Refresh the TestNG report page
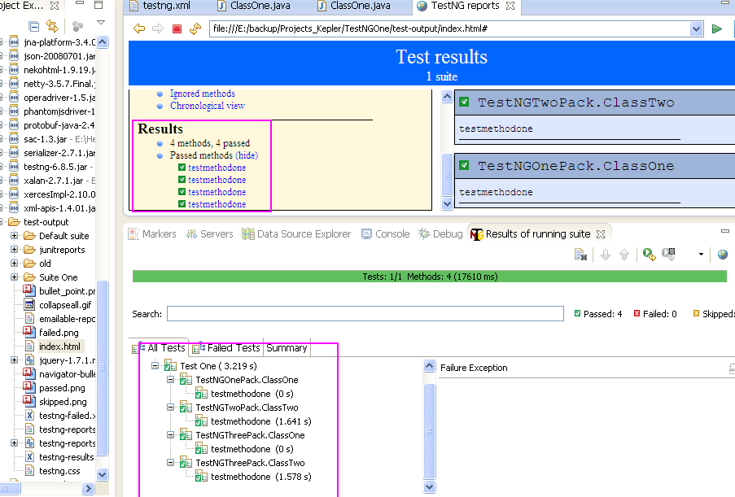 195,28
